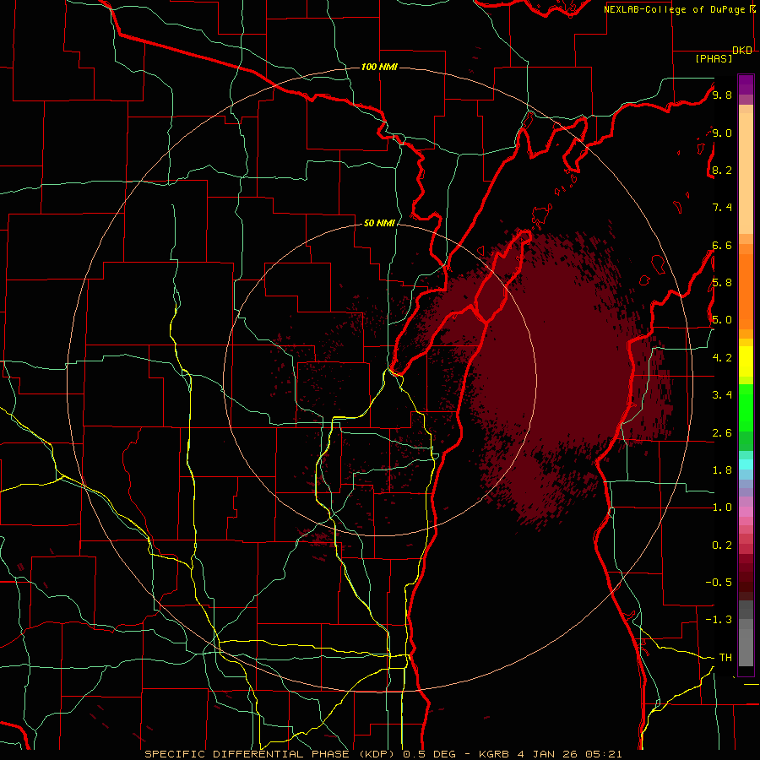This screenshot has width=760, height=760.
Task: Select the 0.2 legend value
Action: click(722, 546)
